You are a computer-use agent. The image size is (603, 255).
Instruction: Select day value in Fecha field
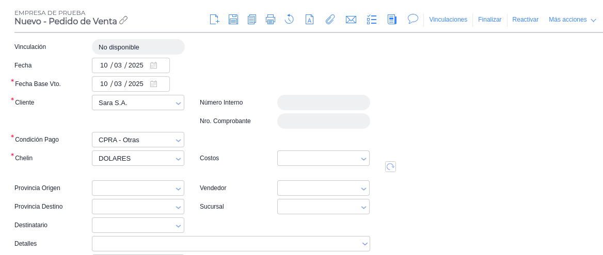click(x=104, y=65)
